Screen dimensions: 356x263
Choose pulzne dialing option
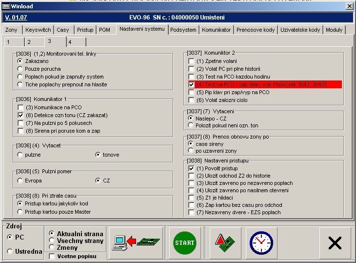20,155
